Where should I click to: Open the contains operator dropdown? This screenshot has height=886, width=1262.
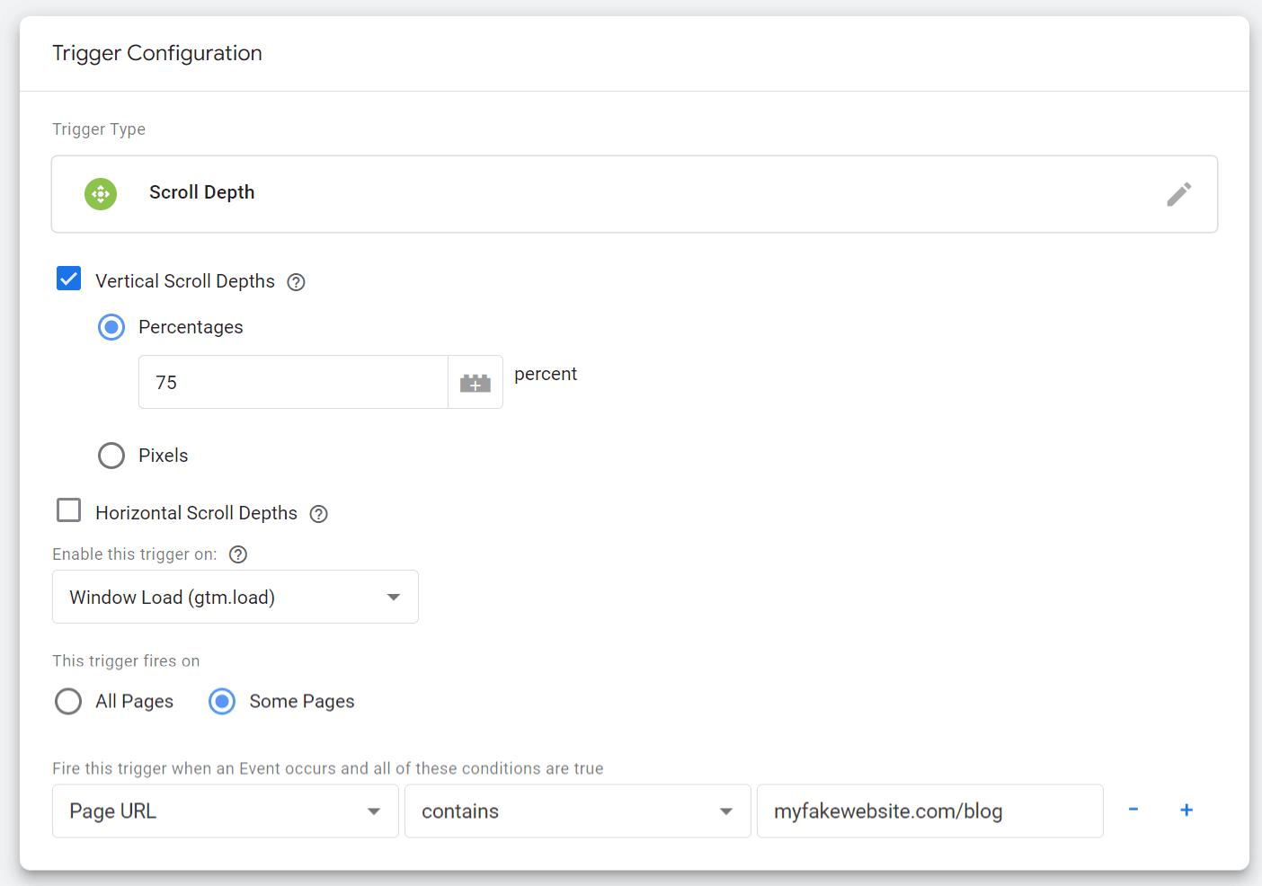(577, 811)
